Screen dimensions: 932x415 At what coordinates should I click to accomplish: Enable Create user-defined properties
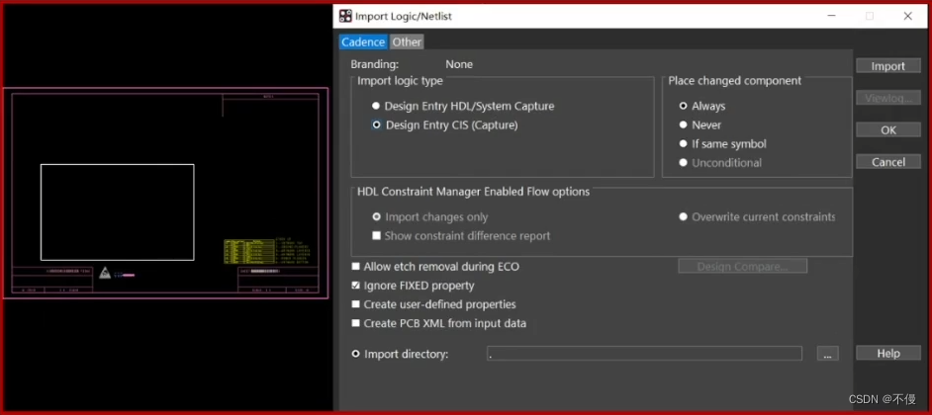click(x=355, y=304)
